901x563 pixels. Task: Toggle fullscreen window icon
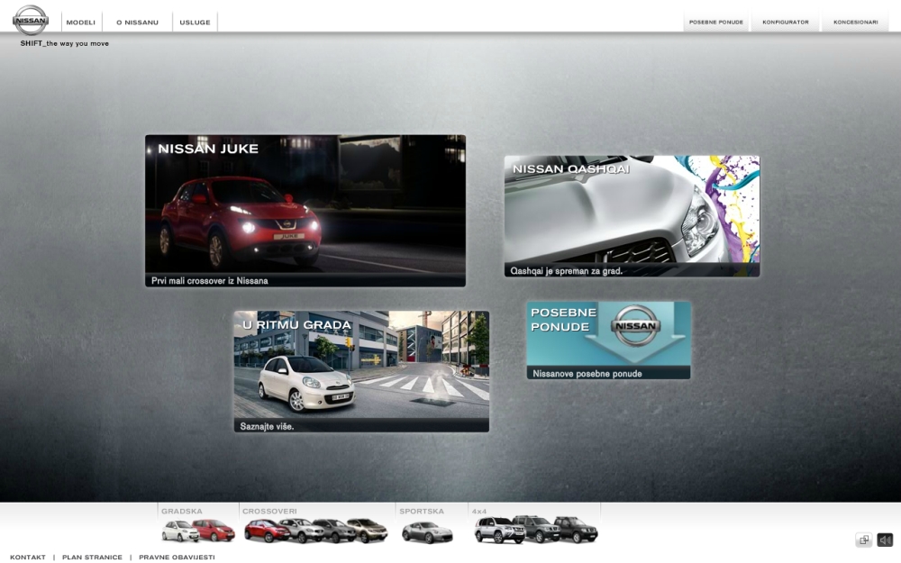(864, 540)
